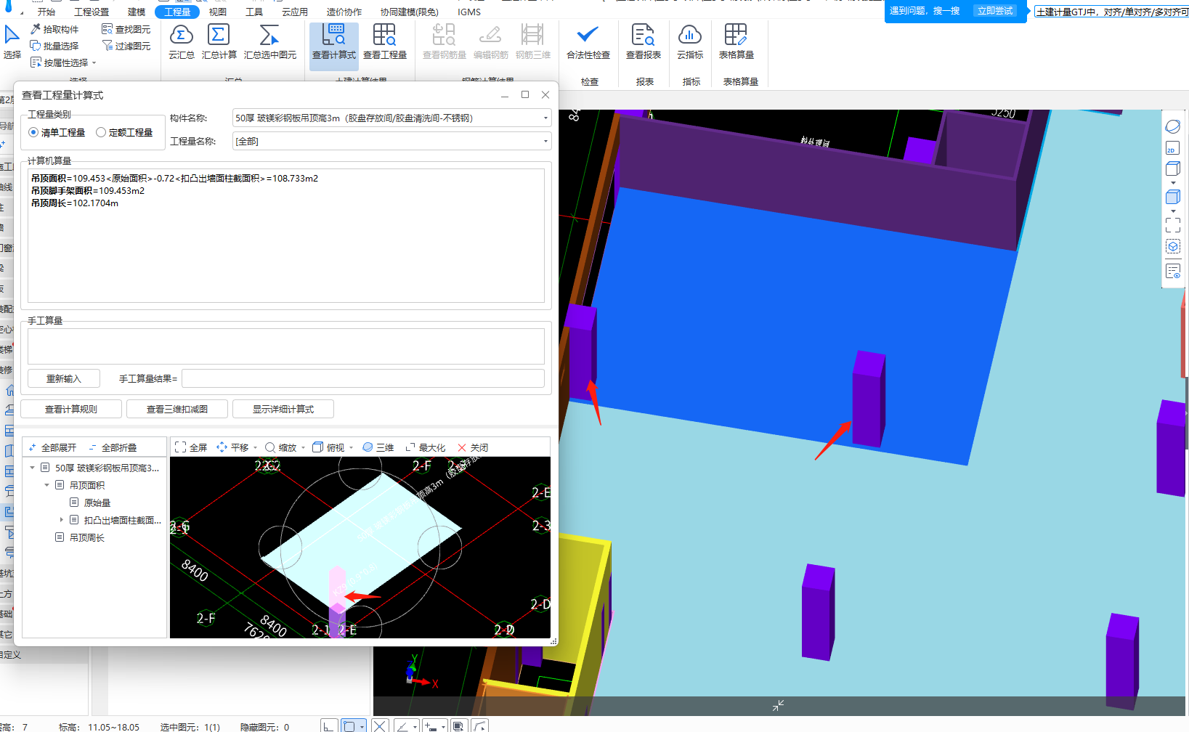Click the 2D view icon in right toolbar
Screen dimensions: 1189x732
click(x=1172, y=148)
